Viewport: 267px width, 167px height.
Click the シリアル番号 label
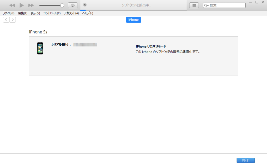61,44
